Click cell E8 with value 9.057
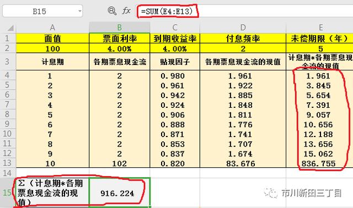The width and height of the screenshot is (353, 208). pos(319,115)
